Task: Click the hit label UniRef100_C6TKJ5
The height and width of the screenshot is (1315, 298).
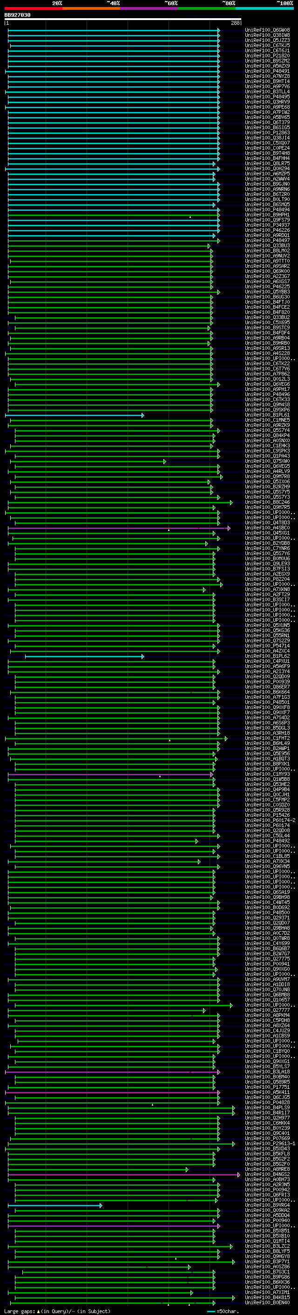Action: pos(267,46)
